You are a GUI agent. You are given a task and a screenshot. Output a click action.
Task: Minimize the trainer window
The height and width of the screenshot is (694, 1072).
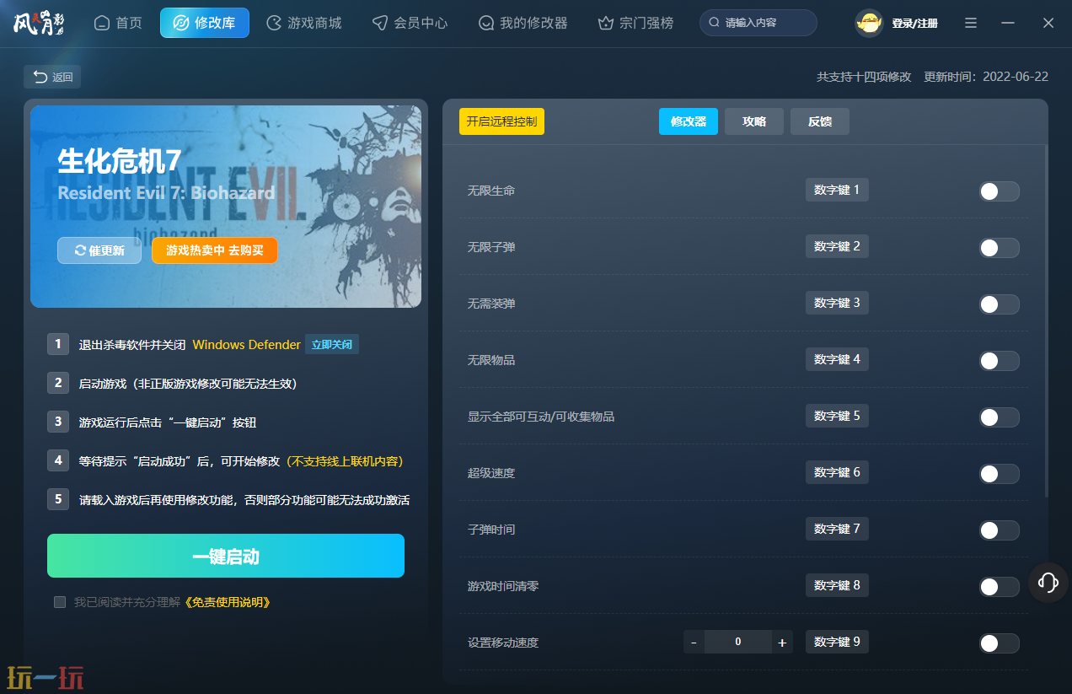click(1008, 23)
